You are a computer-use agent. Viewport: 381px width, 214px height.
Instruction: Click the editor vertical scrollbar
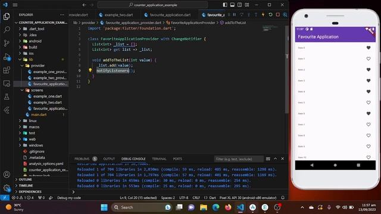[287, 69]
